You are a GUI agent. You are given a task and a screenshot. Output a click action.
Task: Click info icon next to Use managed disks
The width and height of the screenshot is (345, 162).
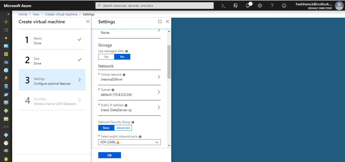127,51
